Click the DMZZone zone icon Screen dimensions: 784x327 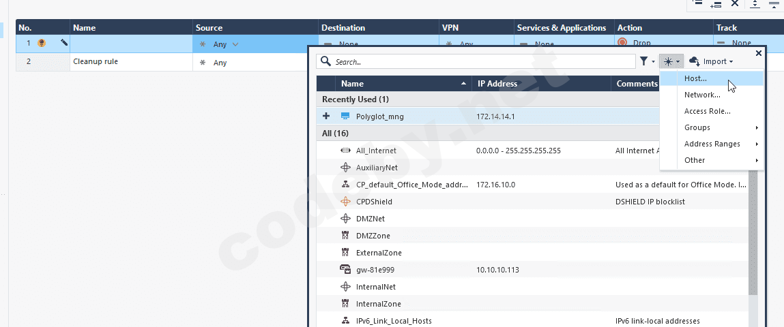click(345, 236)
